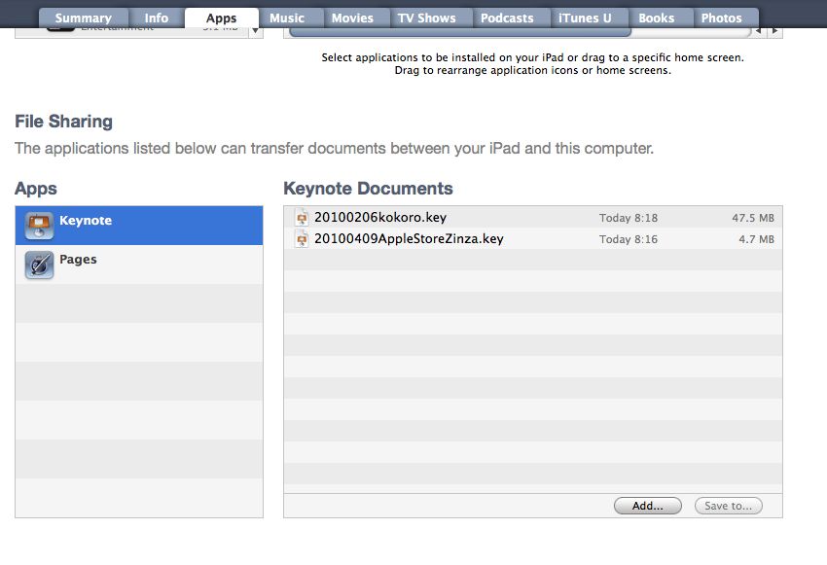Click the app list scroll down arrow
827x565 pixels.
coord(255,31)
